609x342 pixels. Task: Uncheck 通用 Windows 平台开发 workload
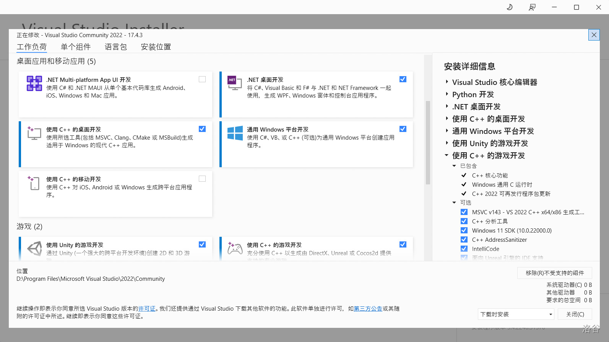pyautogui.click(x=403, y=129)
